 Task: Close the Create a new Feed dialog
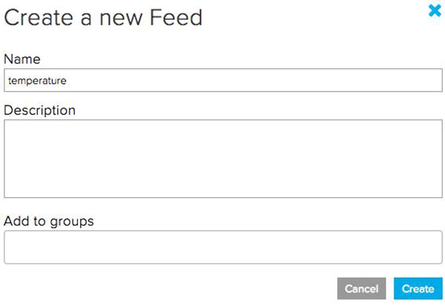pyautogui.click(x=435, y=10)
